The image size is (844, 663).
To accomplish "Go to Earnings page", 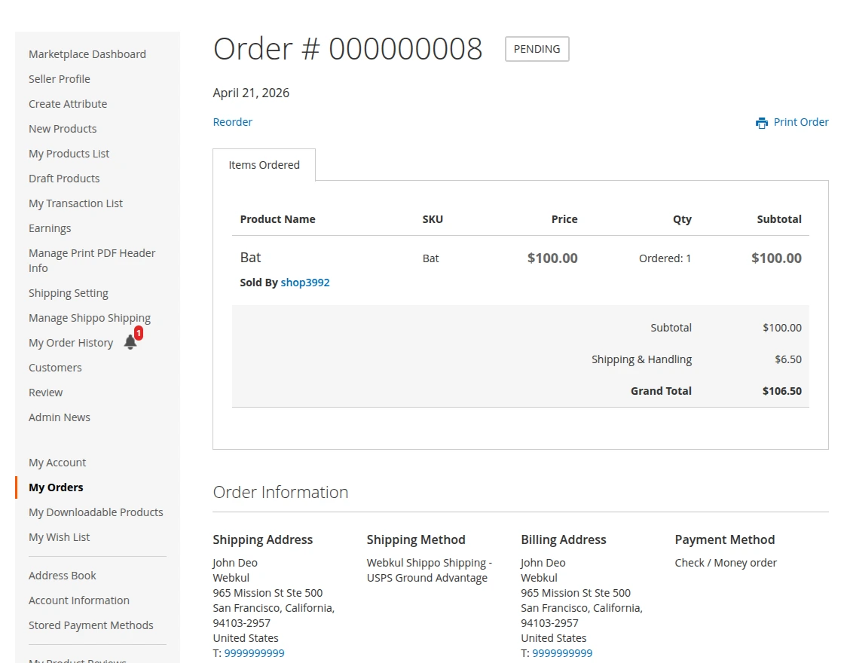I will [x=50, y=228].
